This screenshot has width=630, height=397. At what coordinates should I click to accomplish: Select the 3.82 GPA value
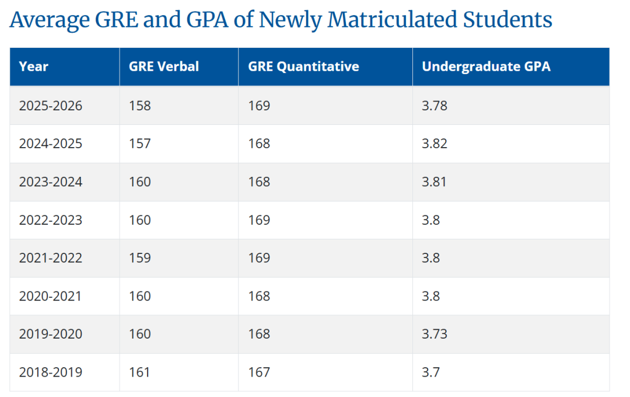click(x=435, y=144)
